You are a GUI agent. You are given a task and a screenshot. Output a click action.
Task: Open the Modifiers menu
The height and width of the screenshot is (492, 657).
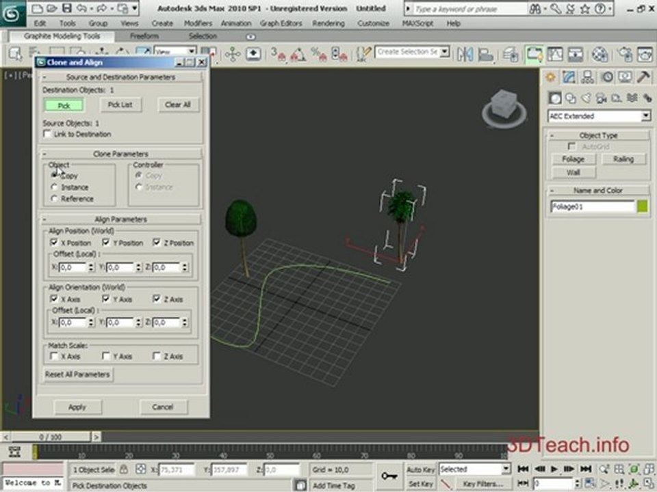click(x=198, y=23)
